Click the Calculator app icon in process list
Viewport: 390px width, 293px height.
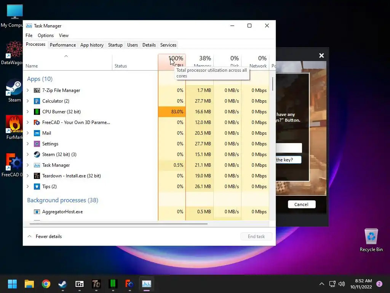click(37, 101)
